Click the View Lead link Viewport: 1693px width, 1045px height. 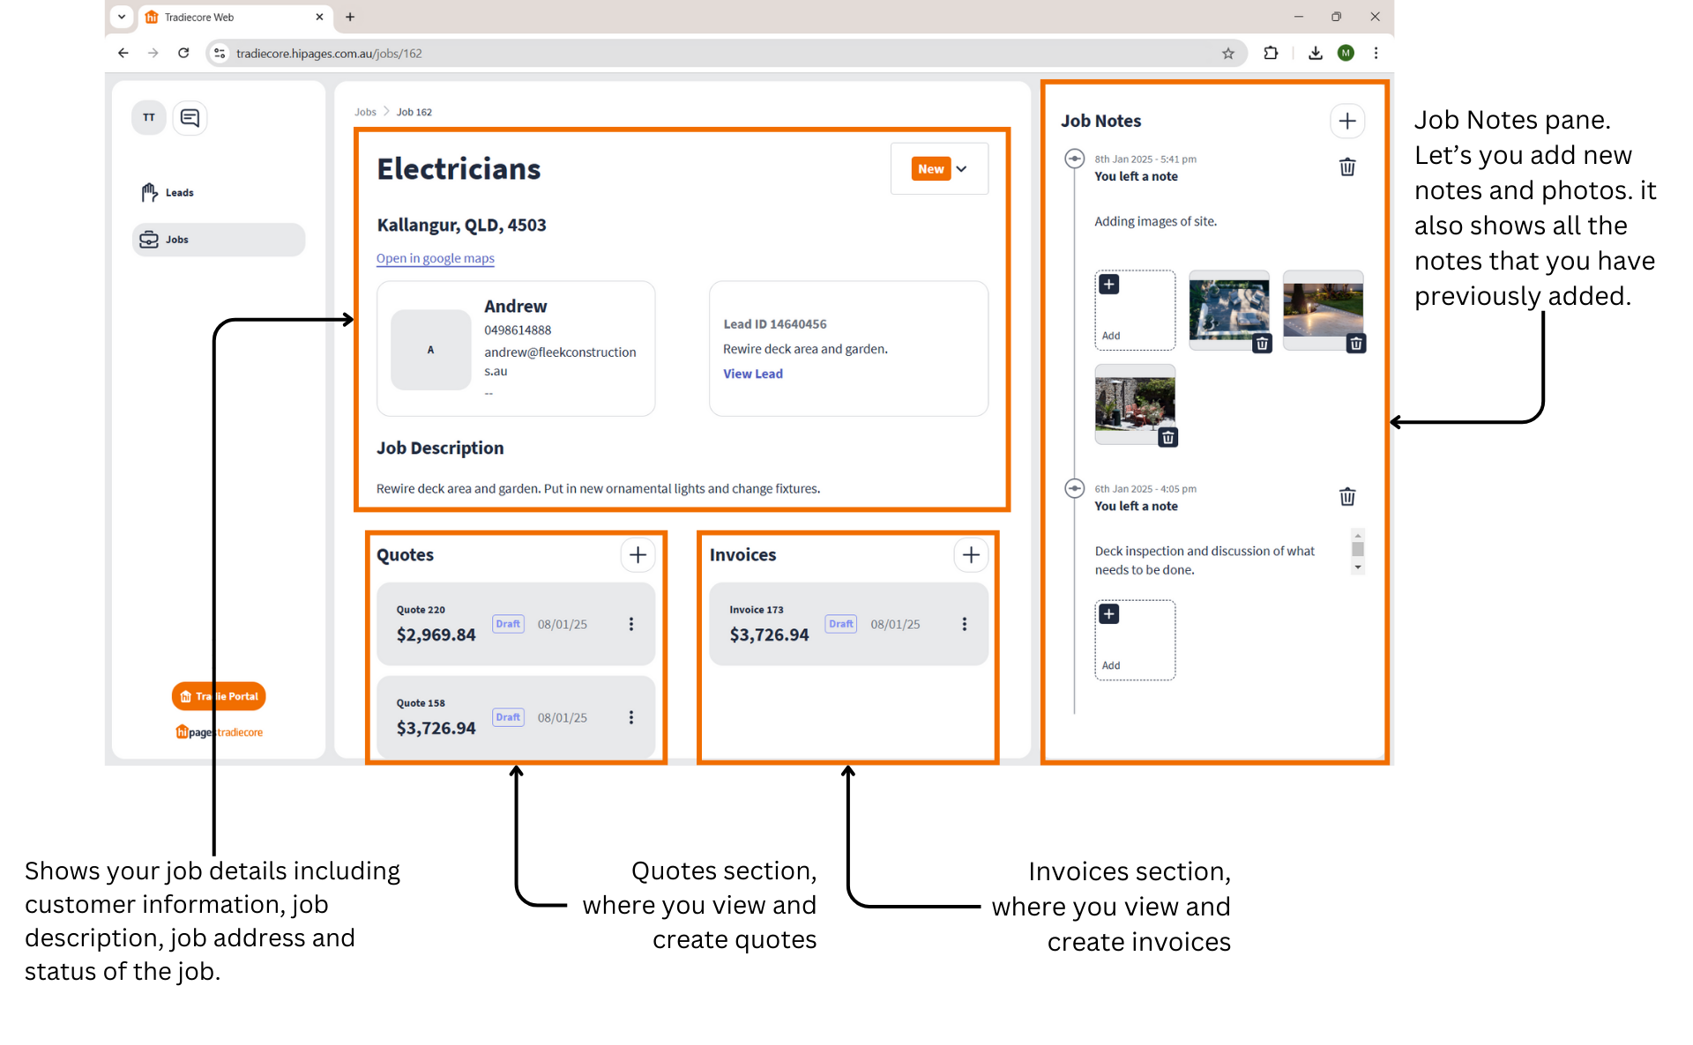point(752,374)
